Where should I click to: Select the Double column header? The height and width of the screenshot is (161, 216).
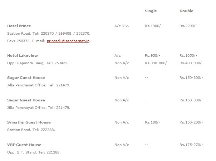click(186, 11)
